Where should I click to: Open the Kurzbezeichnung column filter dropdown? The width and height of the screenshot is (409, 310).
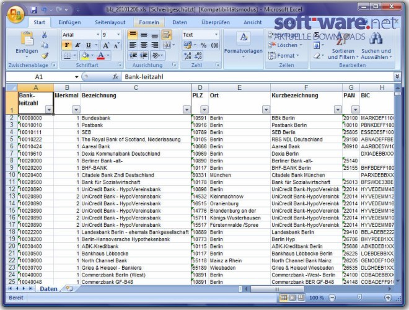338,110
